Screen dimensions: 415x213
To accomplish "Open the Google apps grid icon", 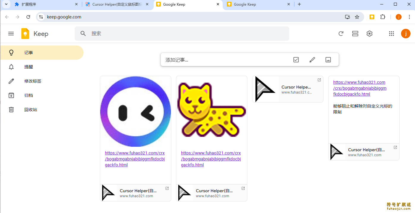I will point(392,34).
